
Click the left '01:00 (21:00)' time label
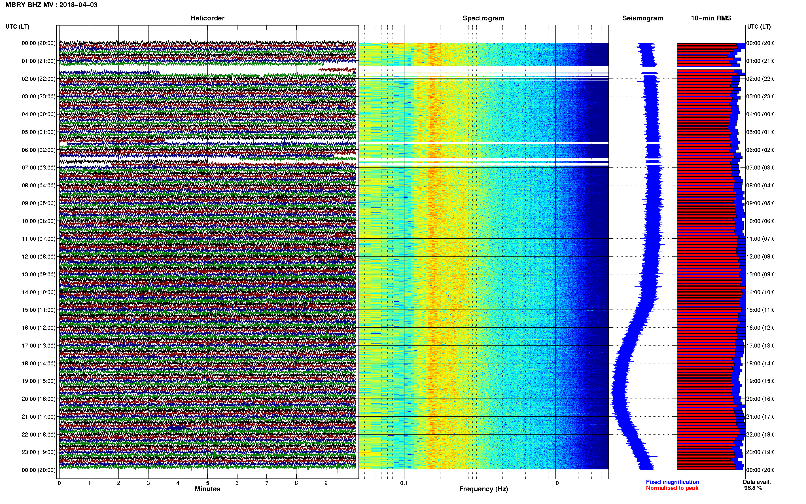[x=39, y=61]
